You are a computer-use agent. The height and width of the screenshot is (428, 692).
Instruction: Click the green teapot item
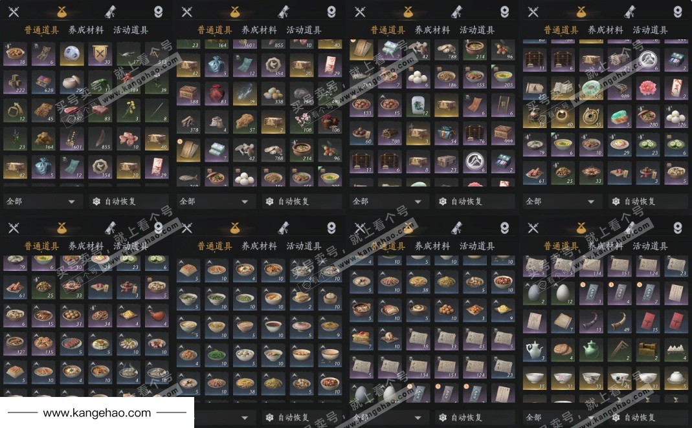coord(591,350)
